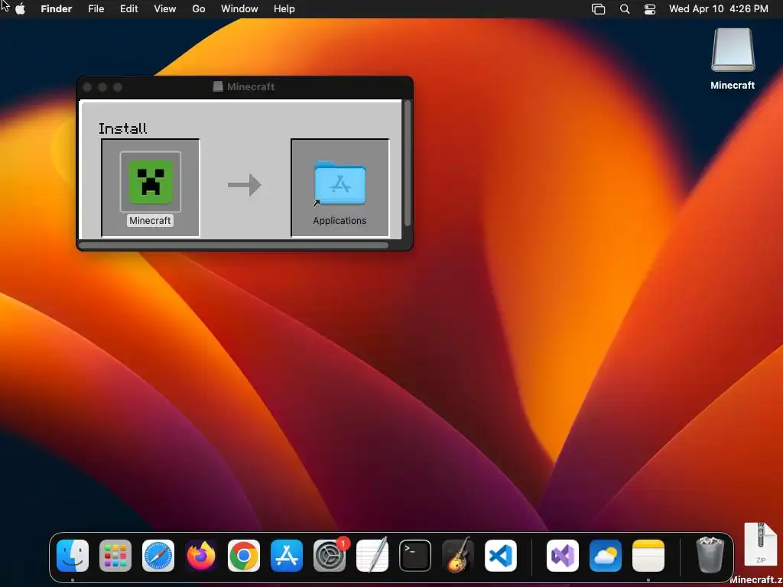Open System Settings with notification badge
This screenshot has height=587, width=783.
point(330,556)
